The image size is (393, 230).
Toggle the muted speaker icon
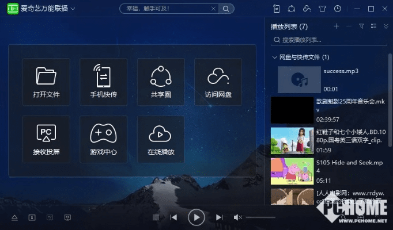[x=237, y=217]
